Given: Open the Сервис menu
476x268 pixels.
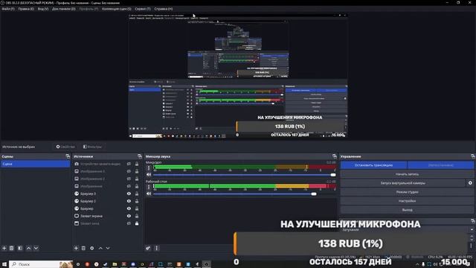Looking at the screenshot, I should pos(143,9).
